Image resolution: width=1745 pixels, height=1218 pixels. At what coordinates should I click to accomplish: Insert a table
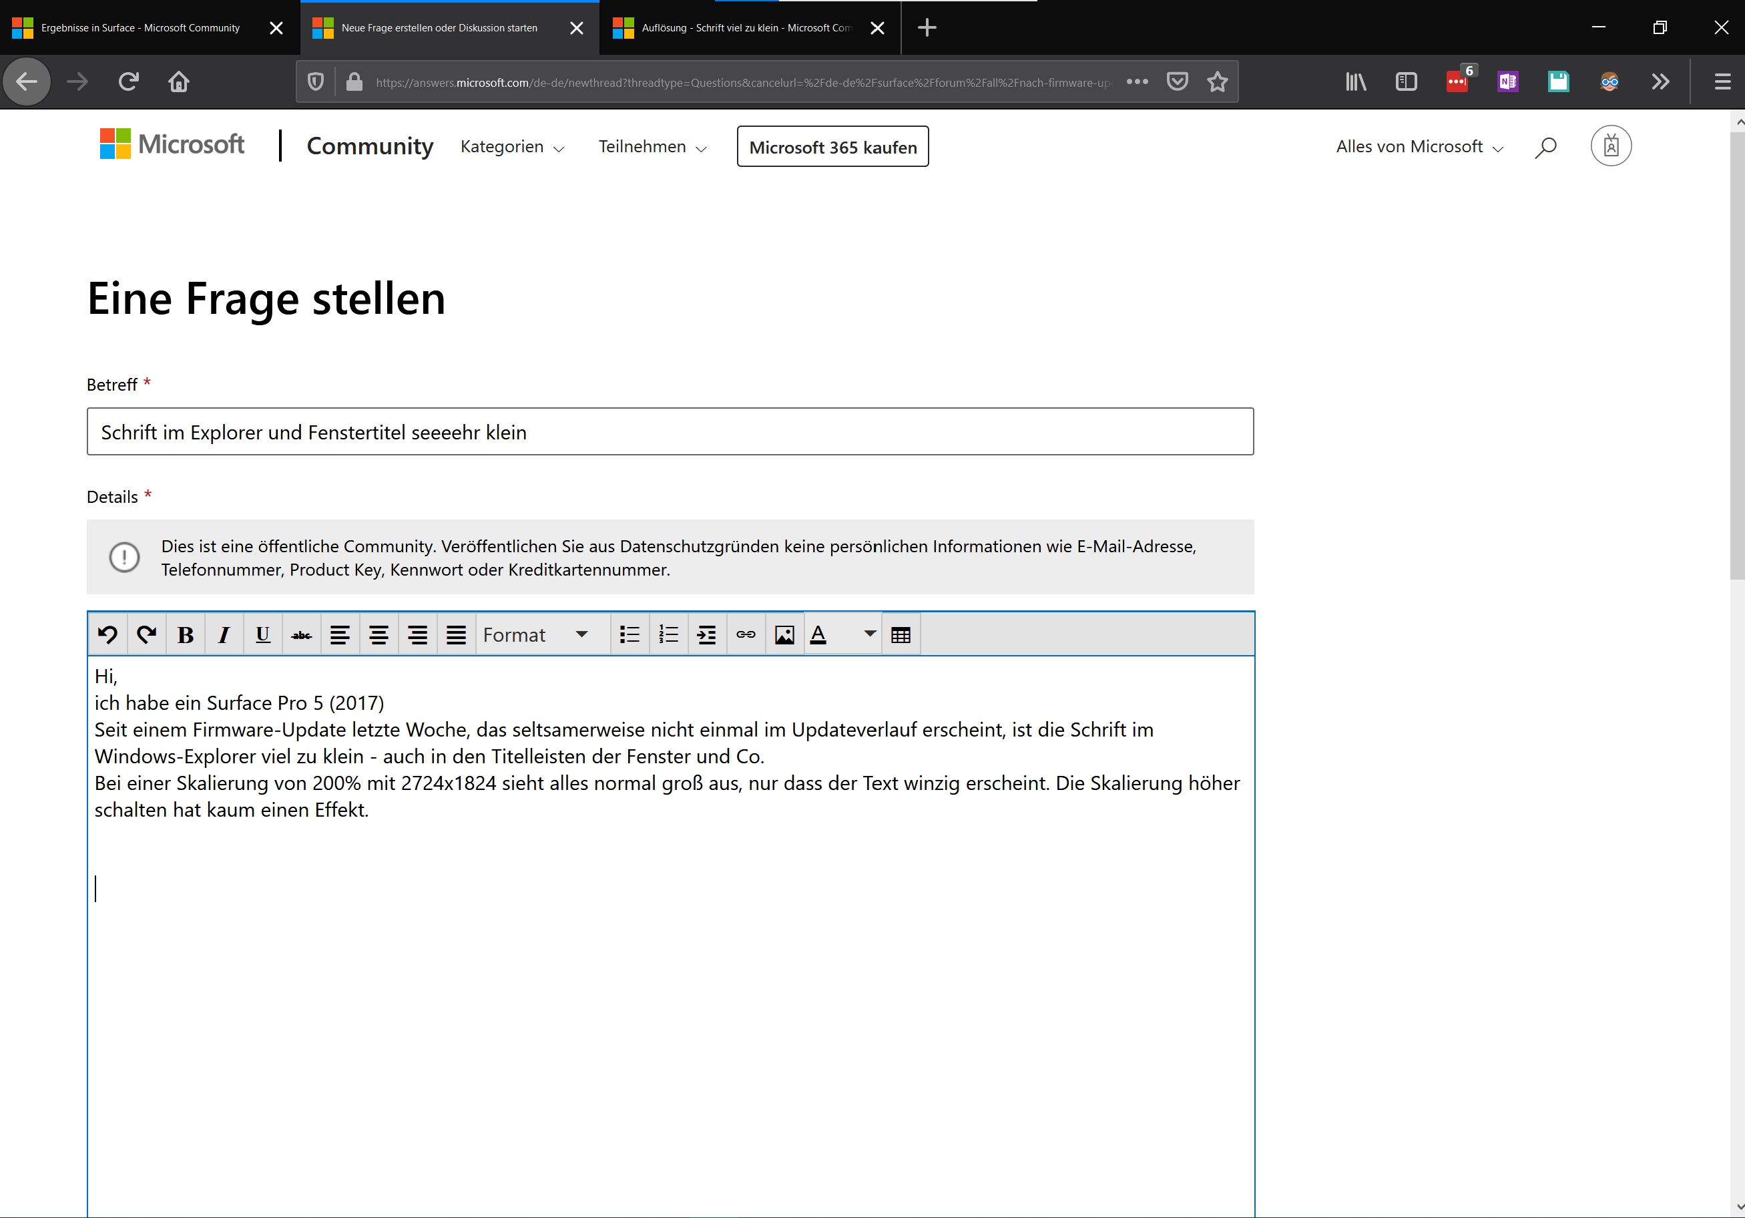click(x=901, y=634)
